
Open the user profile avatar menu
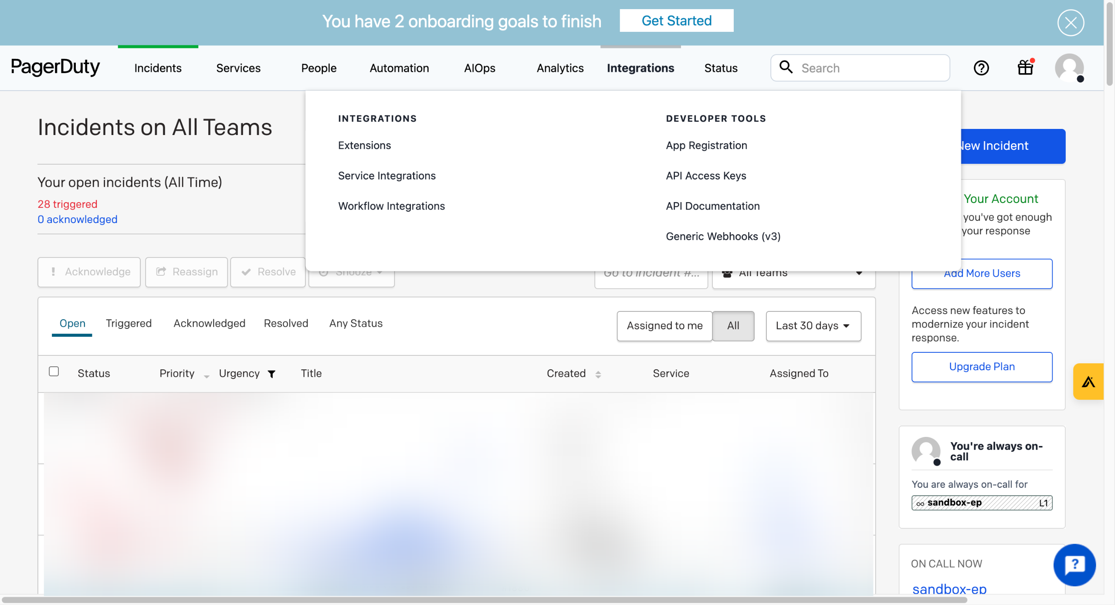1069,68
